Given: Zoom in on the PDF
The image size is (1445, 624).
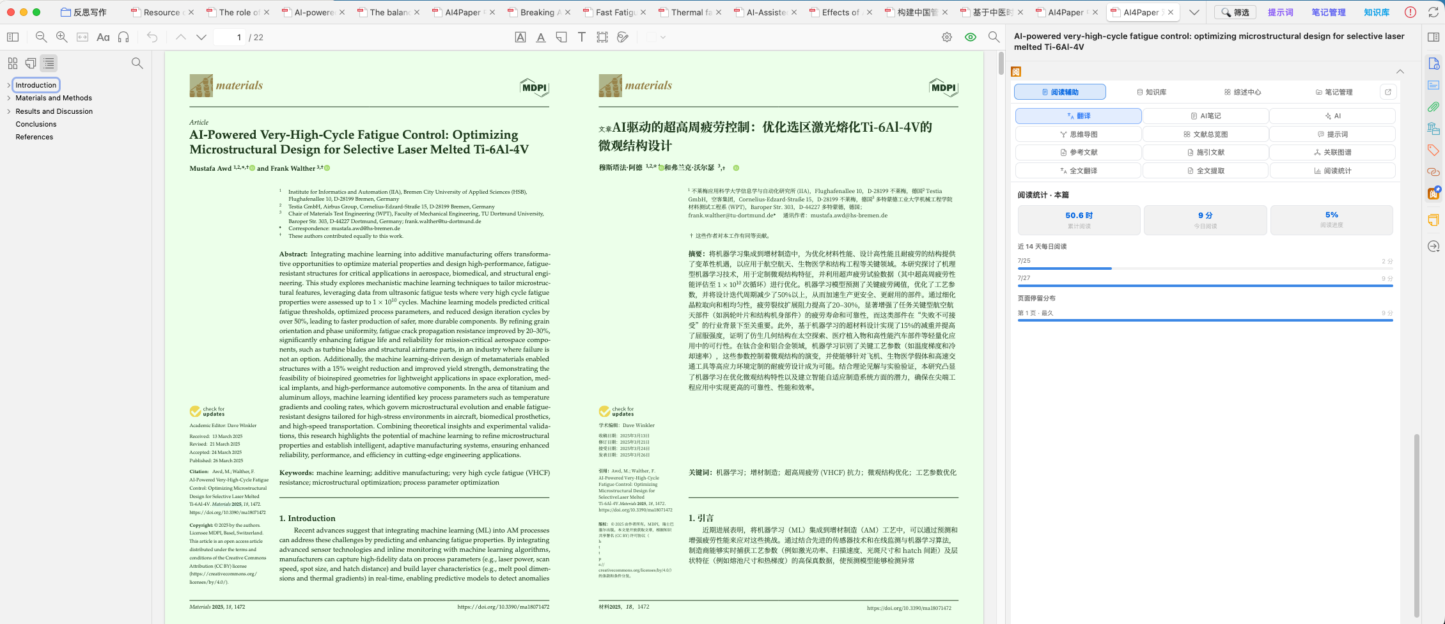Looking at the screenshot, I should point(62,37).
